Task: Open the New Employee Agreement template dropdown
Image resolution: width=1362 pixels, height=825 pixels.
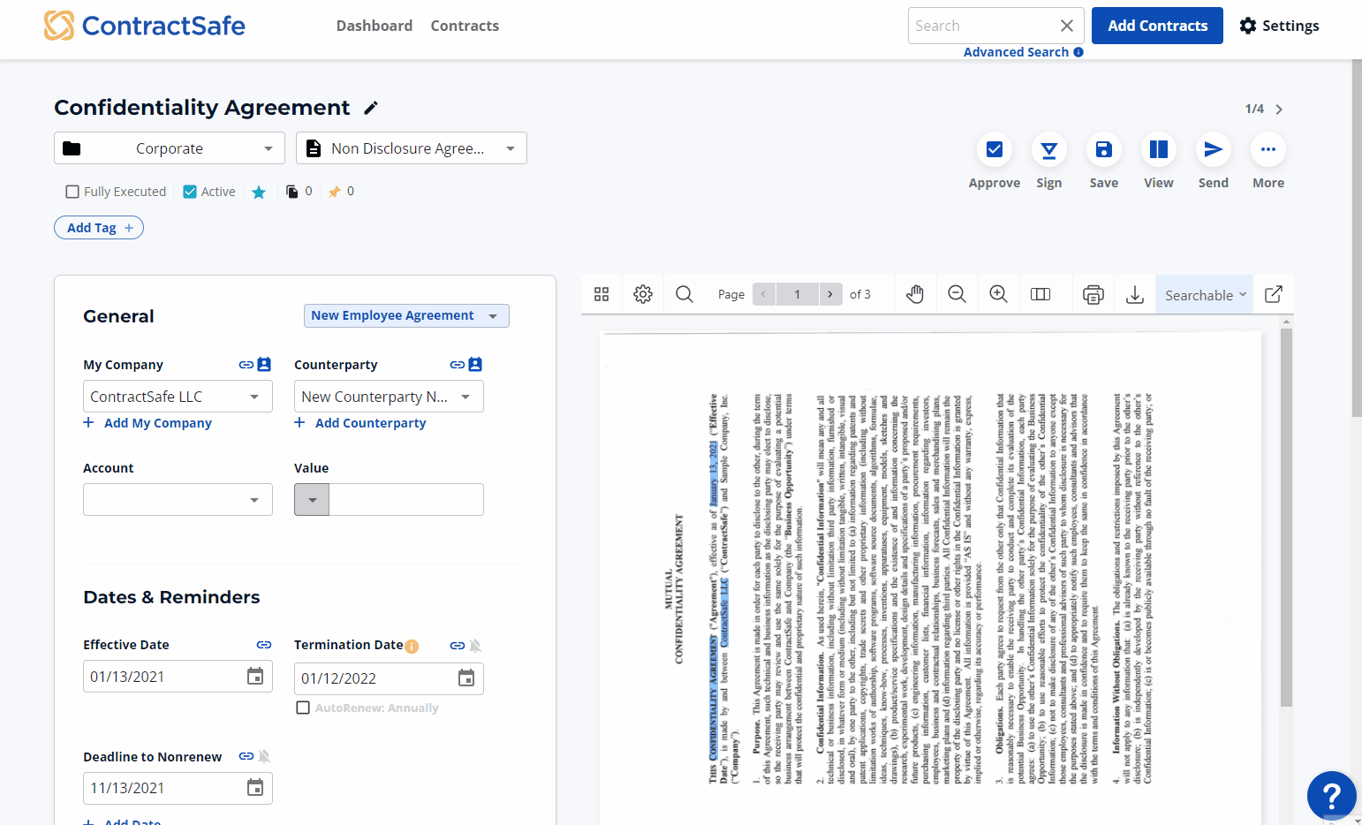Action: 405,315
